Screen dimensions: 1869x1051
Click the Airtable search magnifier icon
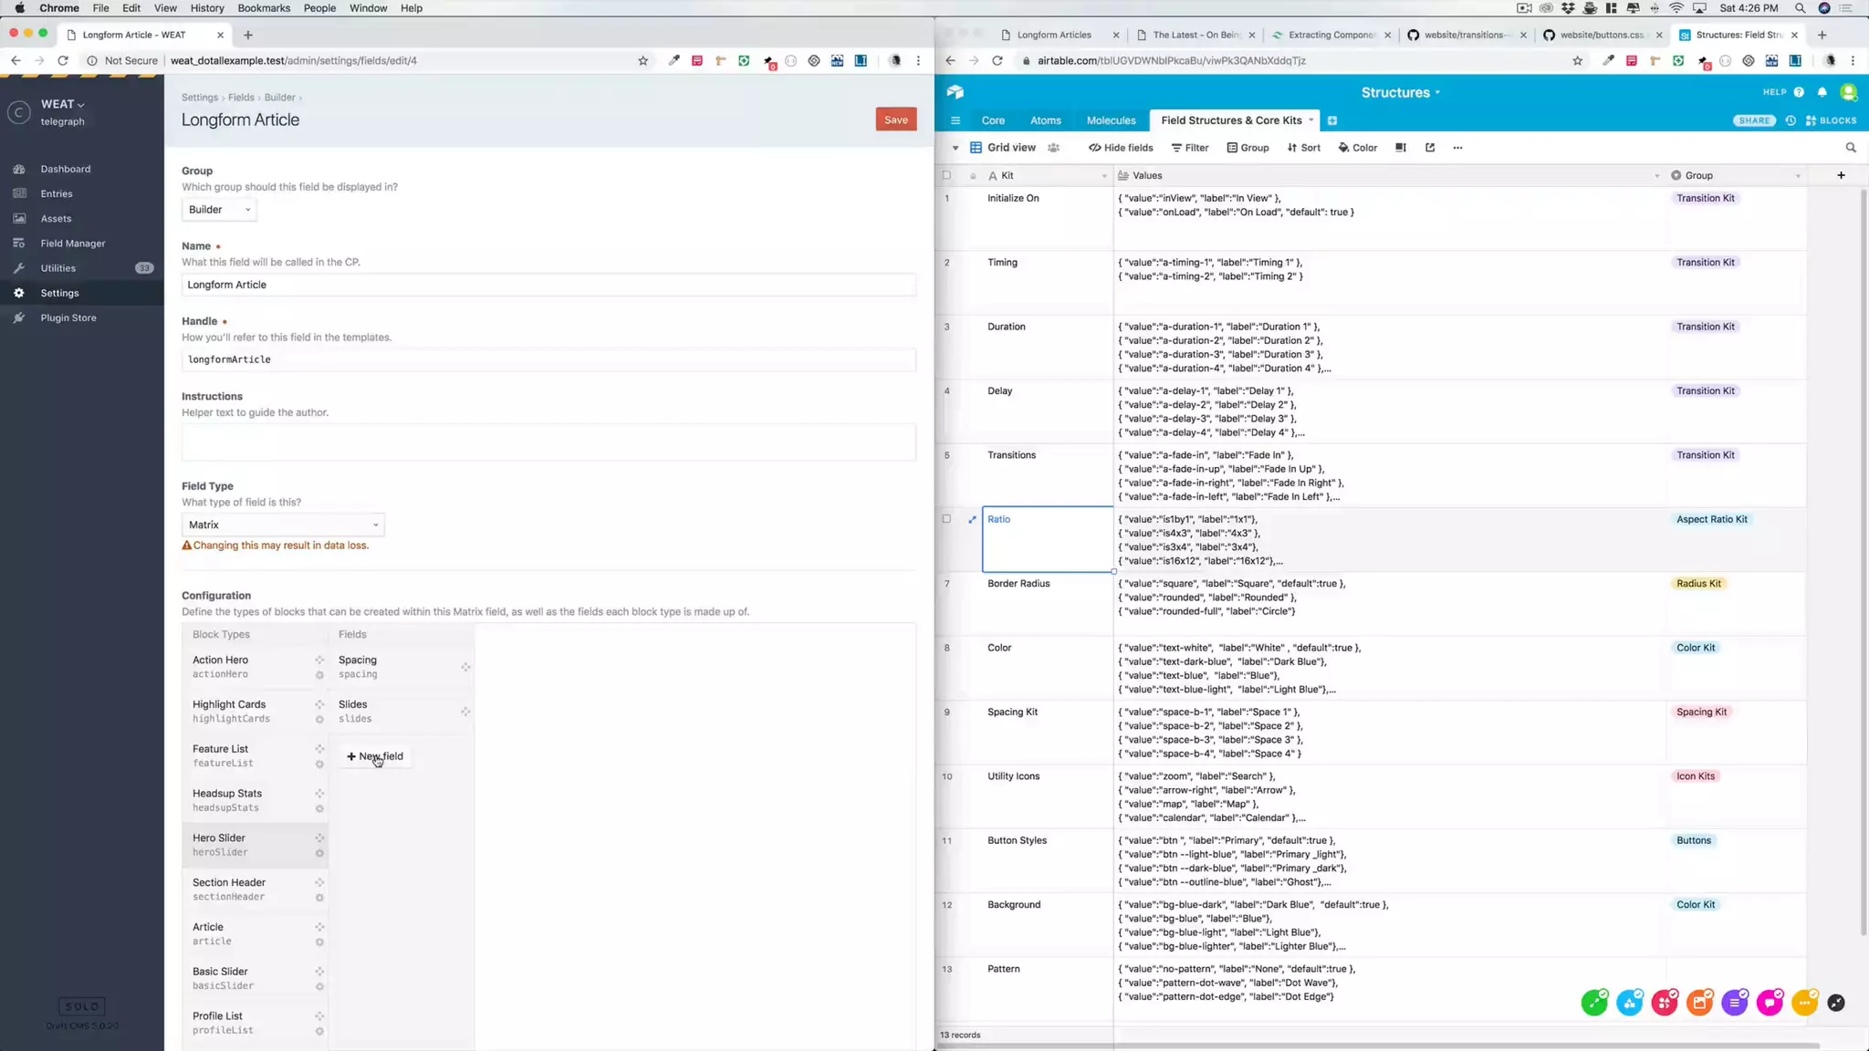[1851, 148]
